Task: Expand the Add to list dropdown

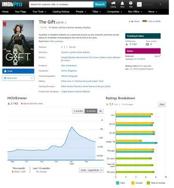Action: coord(18,78)
